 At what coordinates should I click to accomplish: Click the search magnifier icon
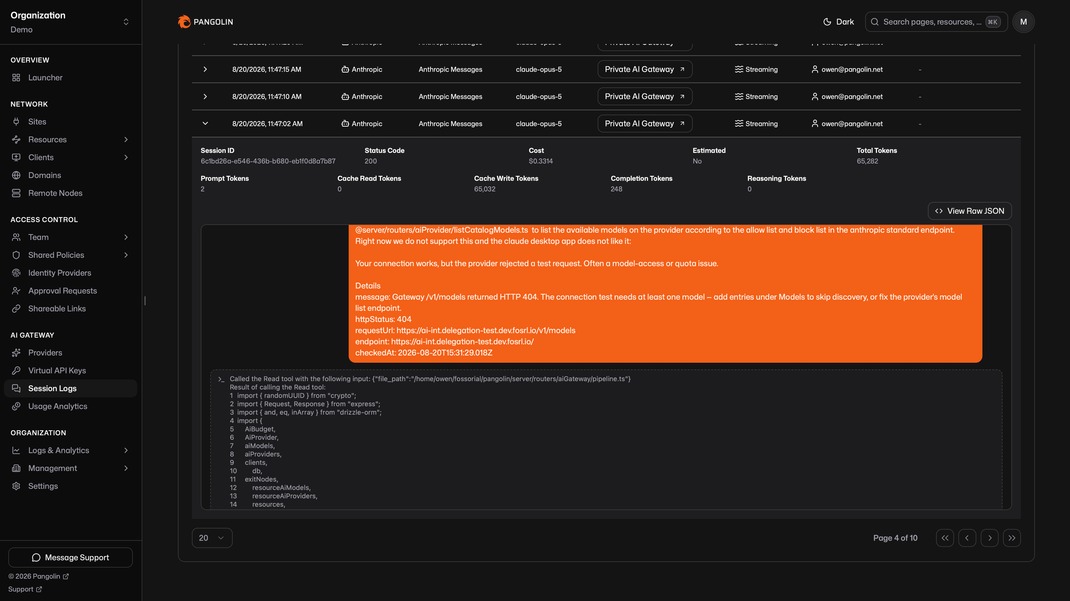(x=875, y=22)
